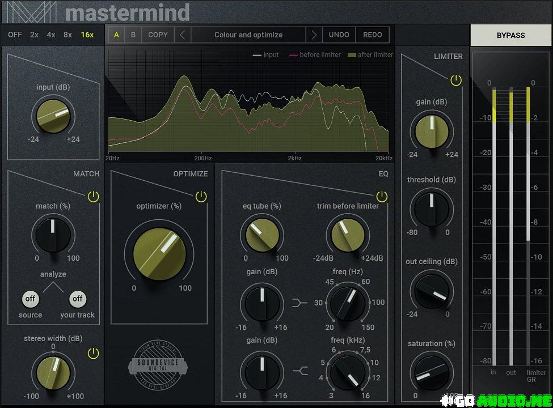Click the output level meter
Image resolution: width=553 pixels, height=408 pixels.
[511, 226]
